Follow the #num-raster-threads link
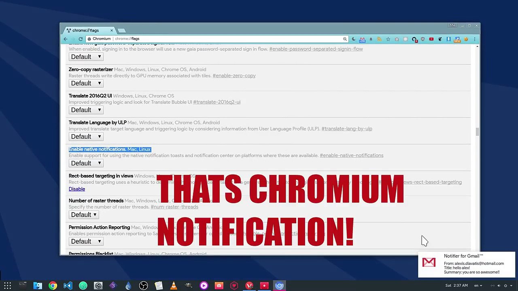Viewport: 518px width, 291px height. point(174,207)
